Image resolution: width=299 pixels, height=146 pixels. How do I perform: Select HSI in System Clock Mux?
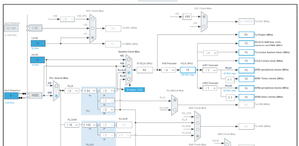click(x=129, y=59)
